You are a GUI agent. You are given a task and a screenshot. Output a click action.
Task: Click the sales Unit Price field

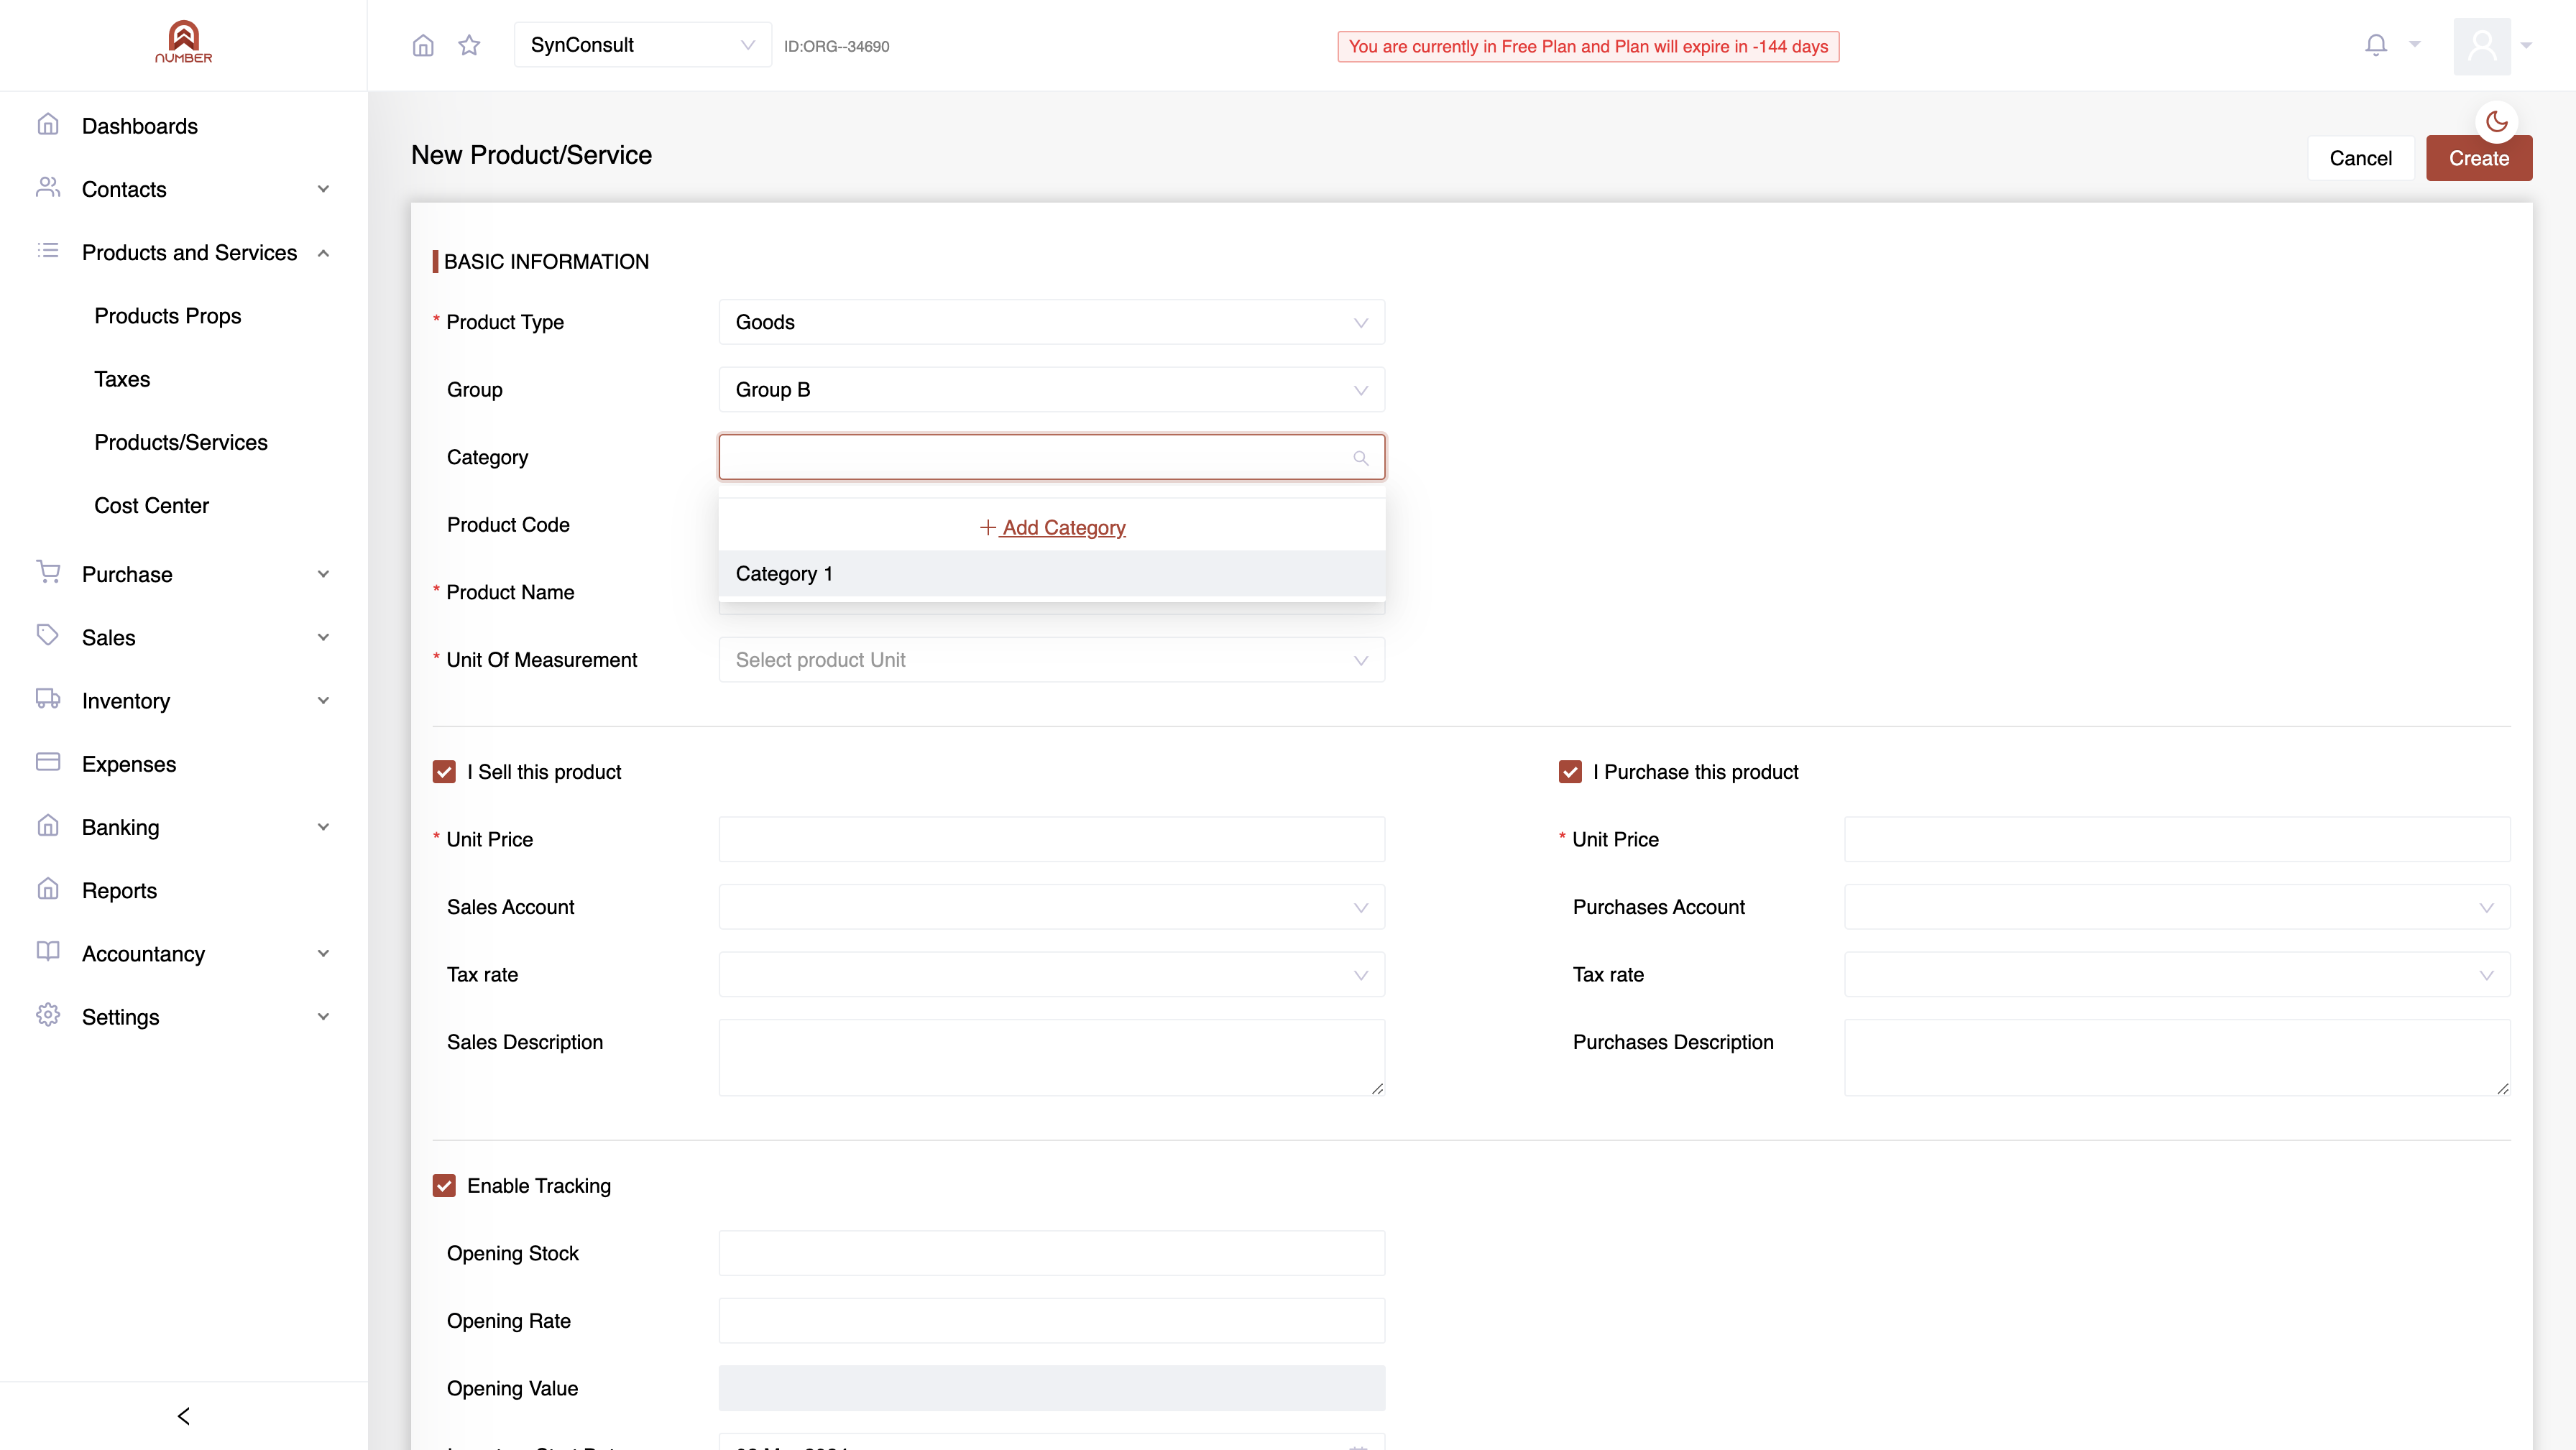tap(1051, 839)
